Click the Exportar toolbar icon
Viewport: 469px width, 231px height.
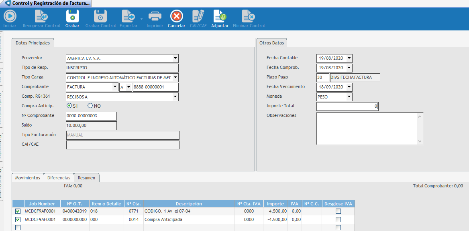tap(128, 16)
